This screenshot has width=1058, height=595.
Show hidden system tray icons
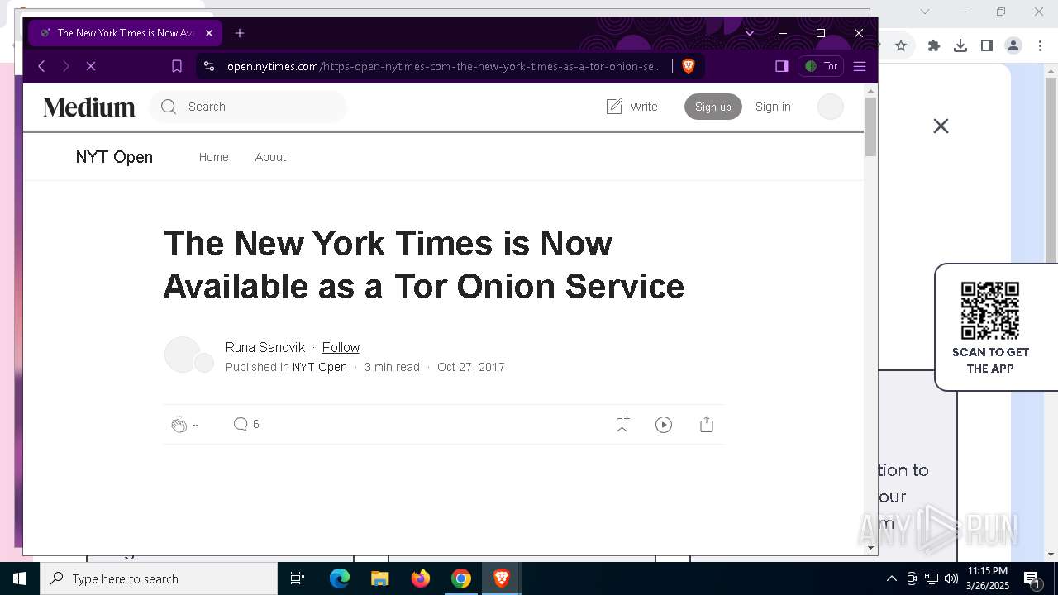point(891,578)
